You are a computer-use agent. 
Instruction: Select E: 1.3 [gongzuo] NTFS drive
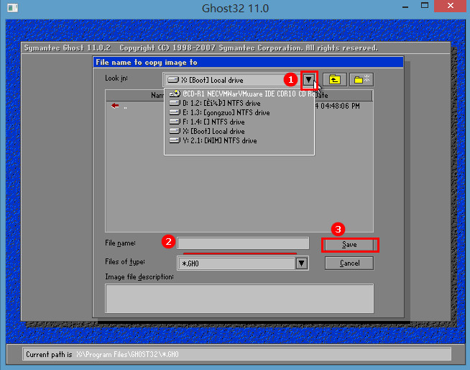click(x=239, y=112)
